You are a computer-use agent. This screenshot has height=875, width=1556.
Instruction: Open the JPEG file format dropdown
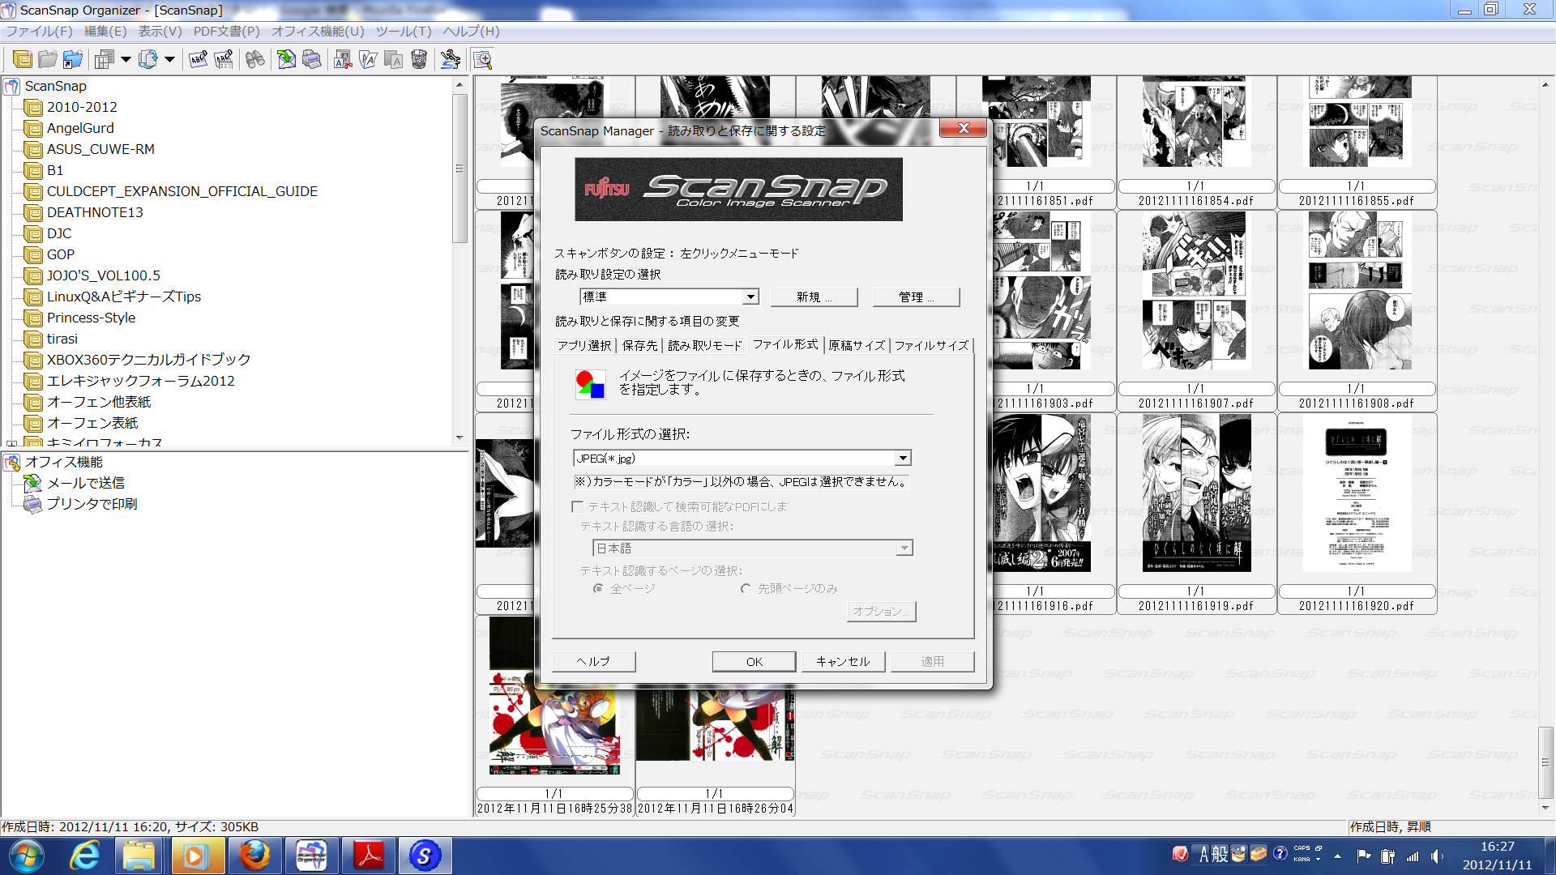pos(903,459)
